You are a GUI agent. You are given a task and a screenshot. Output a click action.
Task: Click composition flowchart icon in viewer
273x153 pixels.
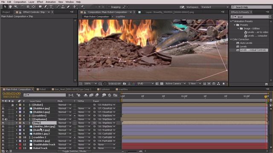tap(218, 84)
